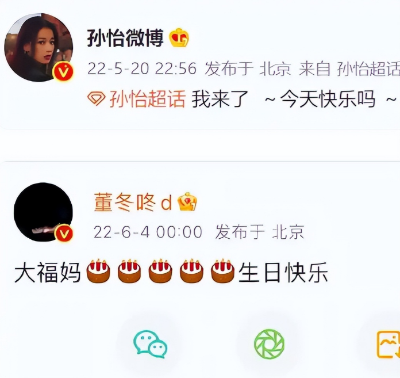Open the post text 大福妈 生日快乐
The width and height of the screenshot is (400, 378).
pos(171,272)
